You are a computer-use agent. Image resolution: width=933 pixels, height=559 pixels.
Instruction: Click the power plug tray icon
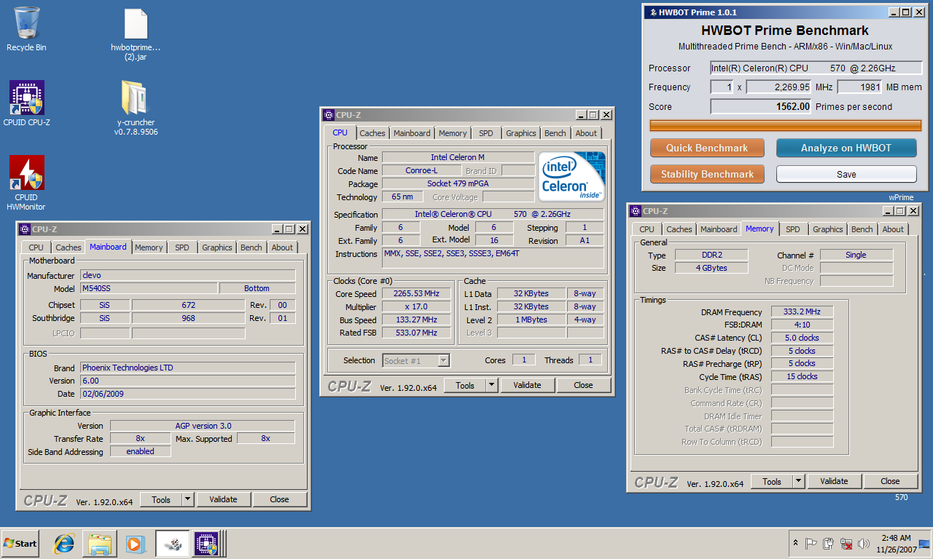pyautogui.click(x=829, y=543)
